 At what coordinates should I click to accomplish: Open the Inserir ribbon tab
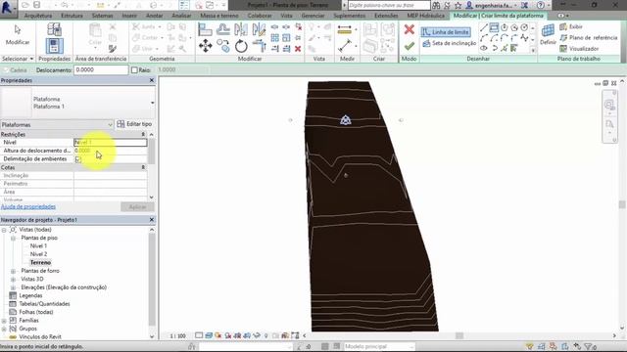click(x=129, y=16)
